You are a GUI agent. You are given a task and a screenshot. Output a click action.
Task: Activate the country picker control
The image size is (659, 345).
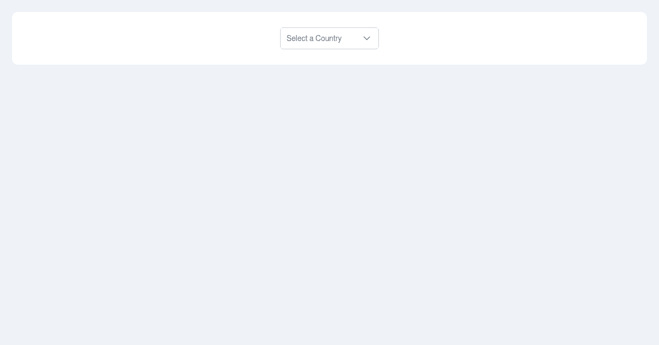coord(329,38)
